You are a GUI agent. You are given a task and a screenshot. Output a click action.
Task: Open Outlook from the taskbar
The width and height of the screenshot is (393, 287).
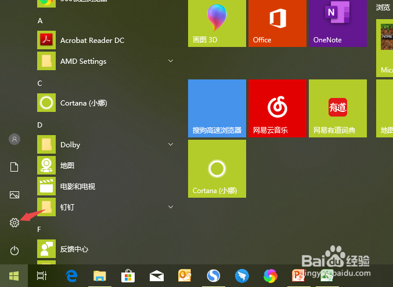185,275
